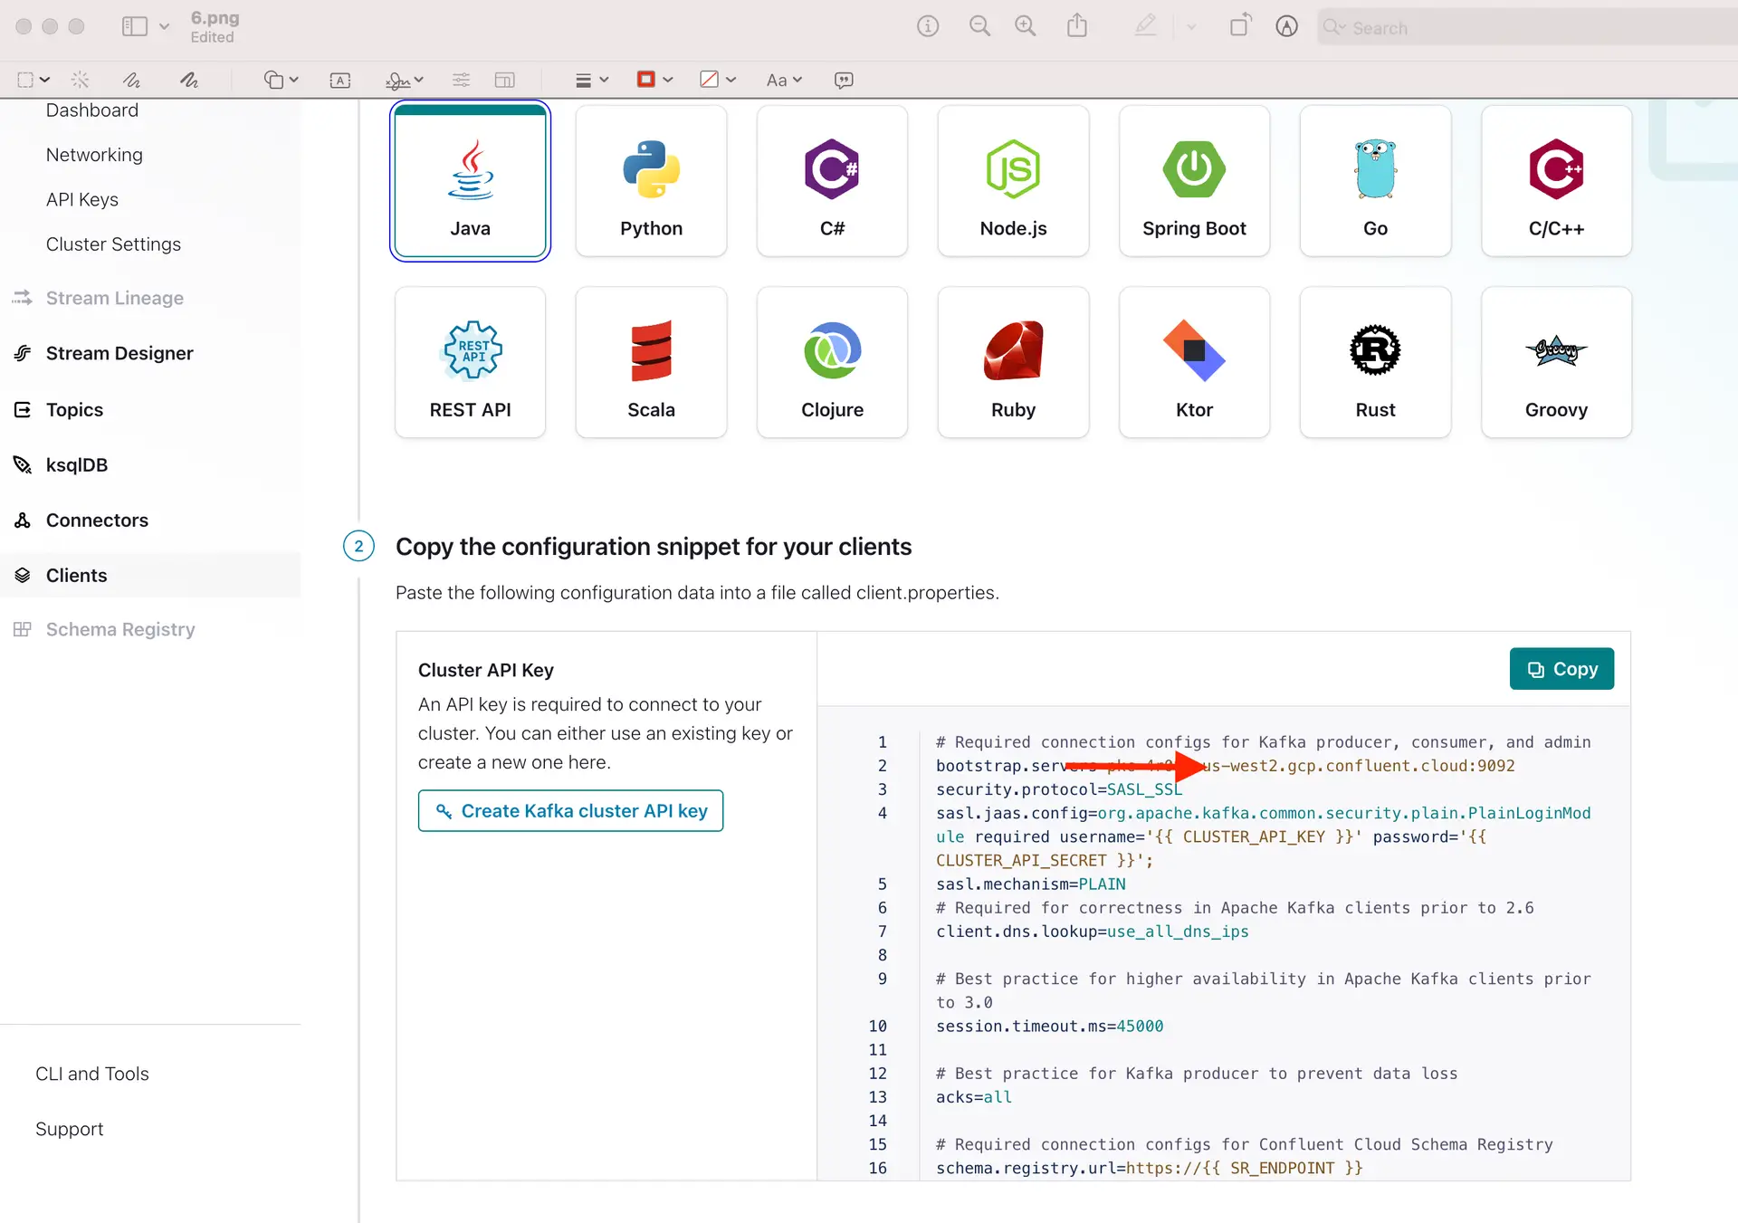Open the border color dropdown

coord(655,80)
